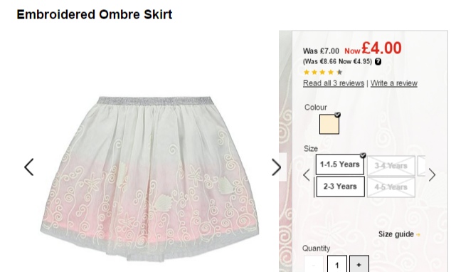Select size 1-1.5 Years
Viewport: 451px width, 272px height.
click(340, 164)
